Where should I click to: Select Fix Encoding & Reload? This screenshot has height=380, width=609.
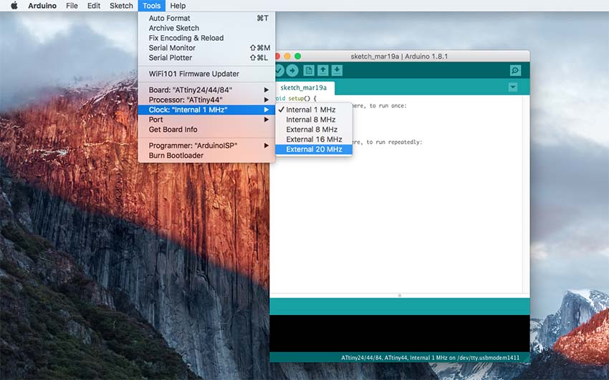click(x=206, y=38)
